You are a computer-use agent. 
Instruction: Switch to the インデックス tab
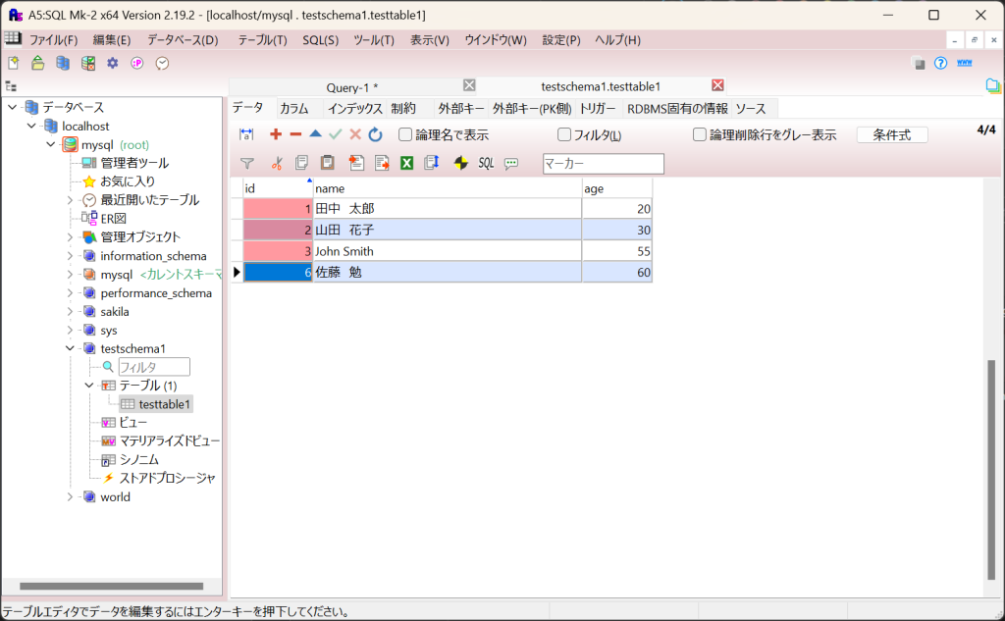354,109
